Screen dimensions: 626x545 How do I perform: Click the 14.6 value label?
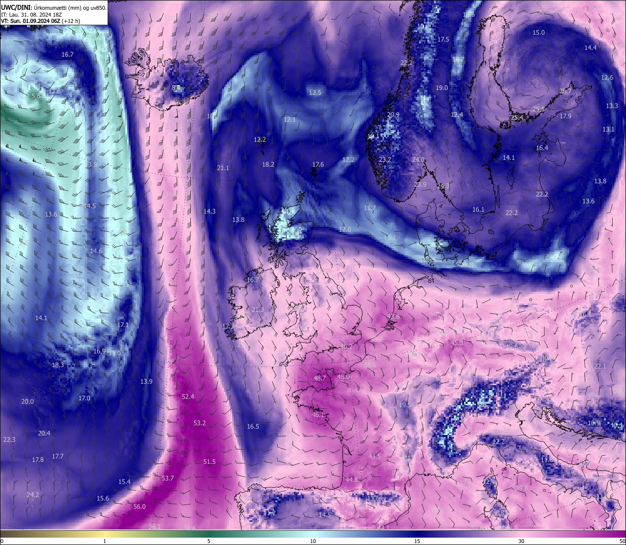(96, 251)
